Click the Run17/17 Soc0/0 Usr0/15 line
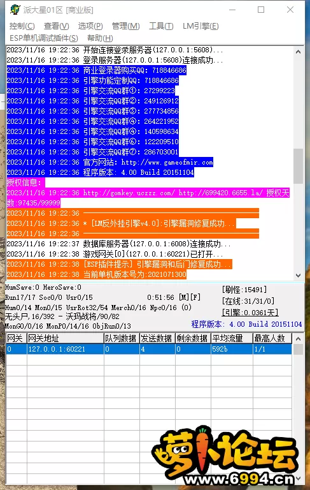Screen dimensions: 310x490 pos(48,297)
